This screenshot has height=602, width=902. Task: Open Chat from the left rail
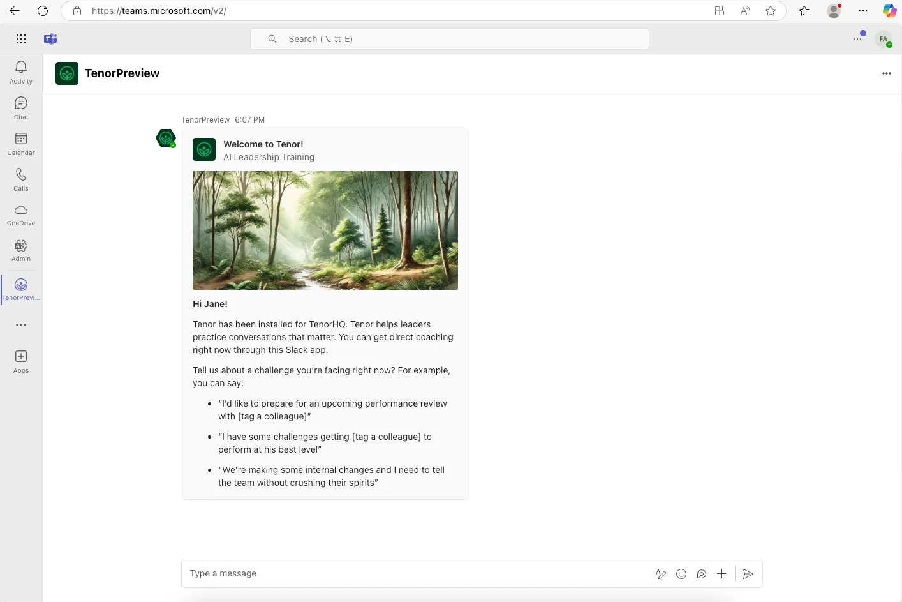point(21,108)
